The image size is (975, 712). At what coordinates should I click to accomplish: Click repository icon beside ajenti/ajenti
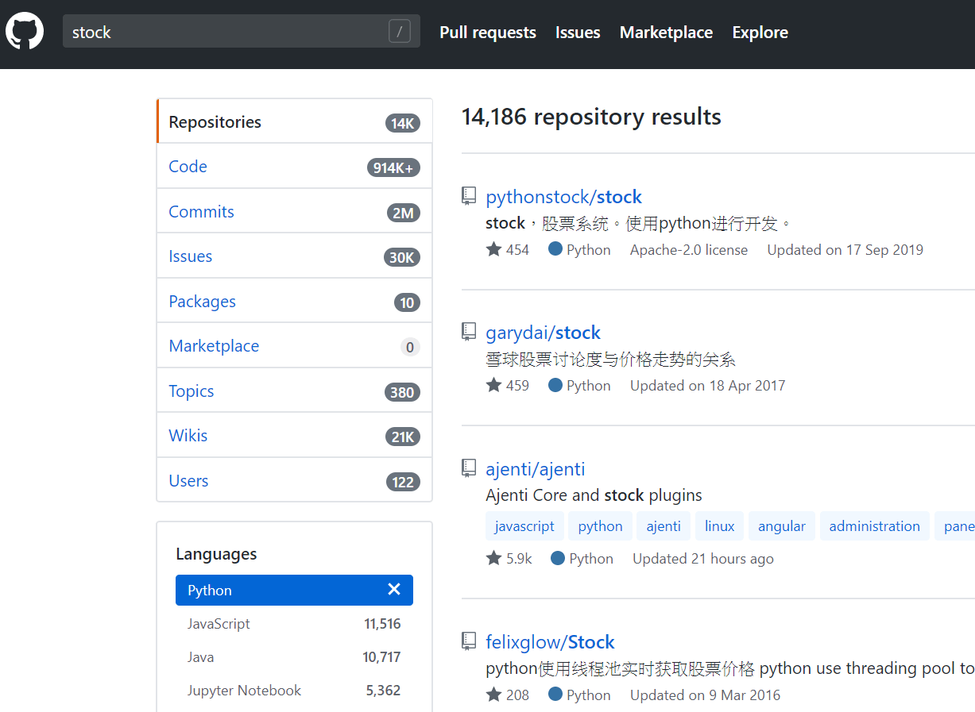[469, 468]
